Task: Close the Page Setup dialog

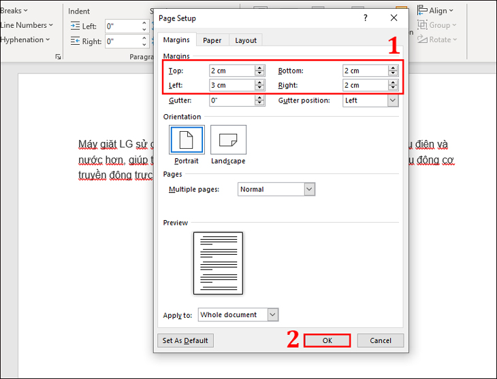Action: click(394, 18)
